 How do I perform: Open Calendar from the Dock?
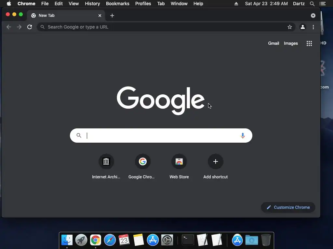click(124, 240)
